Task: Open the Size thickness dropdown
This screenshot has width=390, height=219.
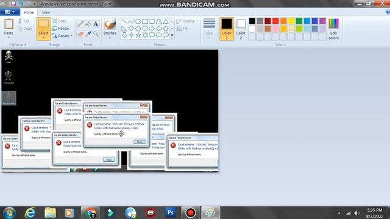Action: [209, 28]
